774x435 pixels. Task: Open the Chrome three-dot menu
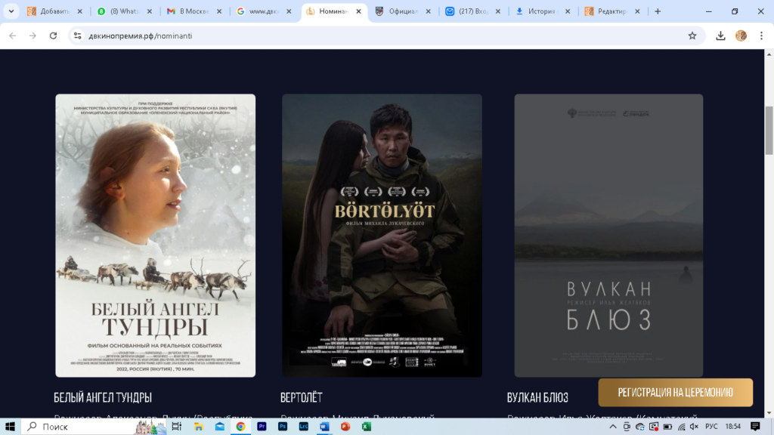click(x=761, y=35)
